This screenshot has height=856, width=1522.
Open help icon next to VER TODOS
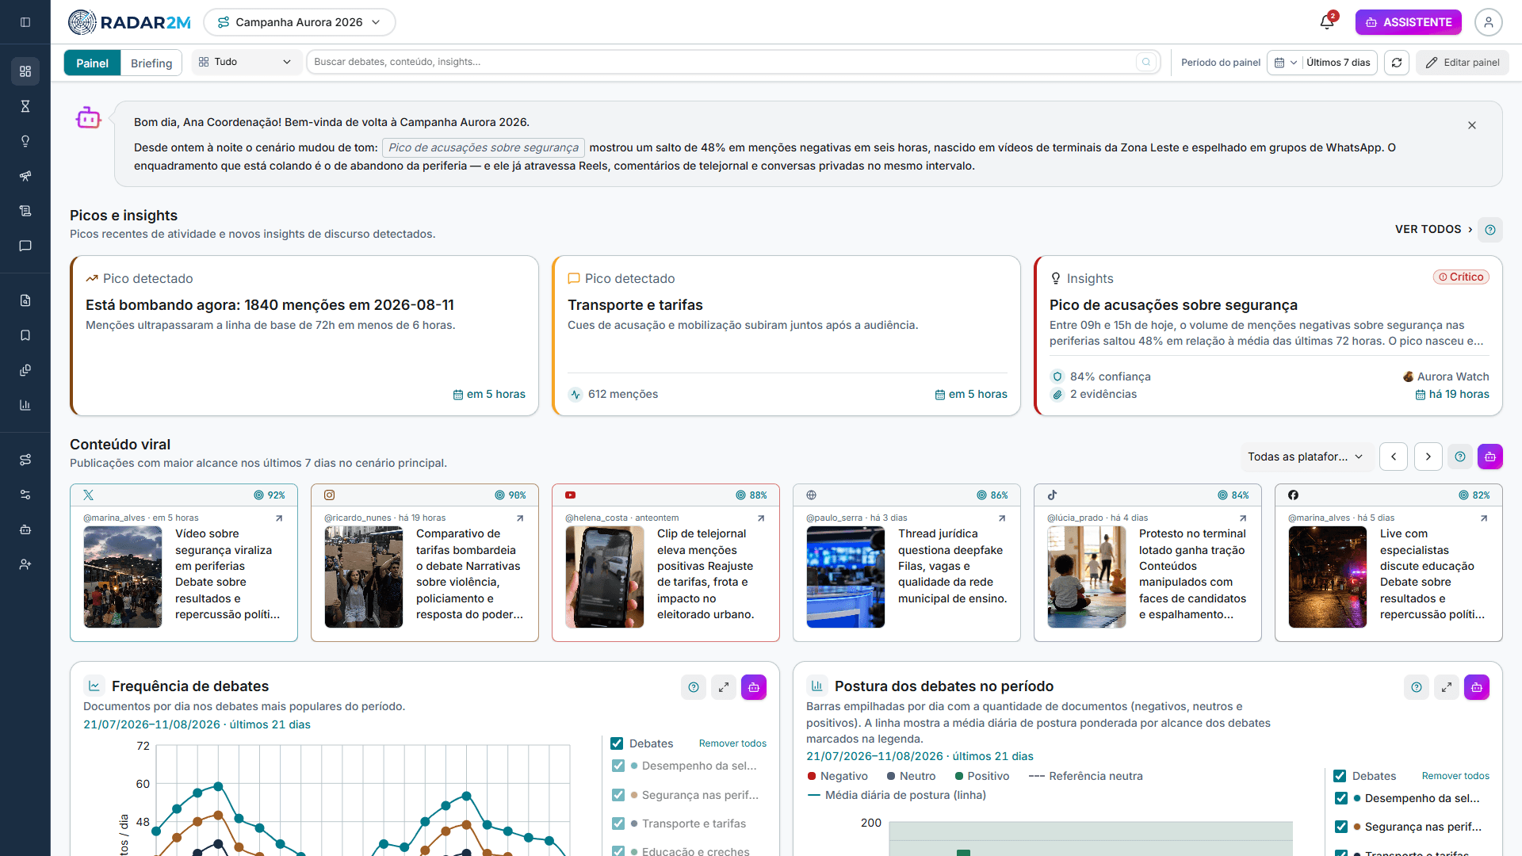[x=1490, y=230]
